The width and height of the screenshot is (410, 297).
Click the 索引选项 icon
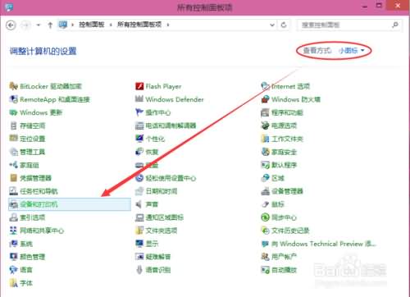[x=13, y=217]
